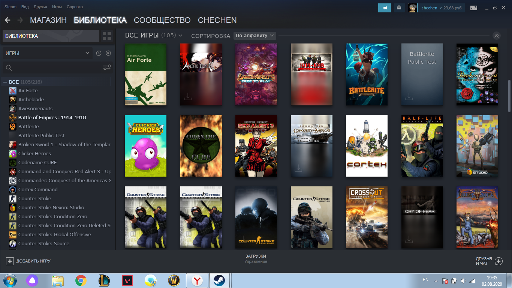Collapse the games section chevrons
This screenshot has width=512, height=288.
click(x=497, y=36)
